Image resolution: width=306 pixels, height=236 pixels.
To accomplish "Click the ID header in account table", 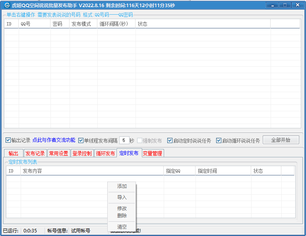I will click(11, 24).
